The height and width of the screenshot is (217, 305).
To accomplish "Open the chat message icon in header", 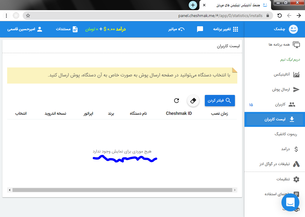I will (200, 29).
